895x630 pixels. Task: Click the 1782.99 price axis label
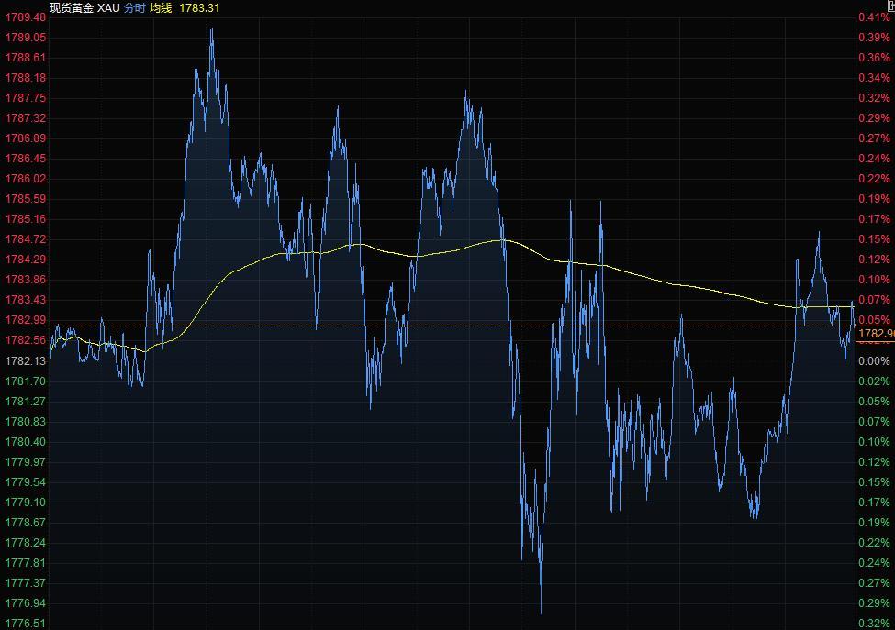point(26,320)
